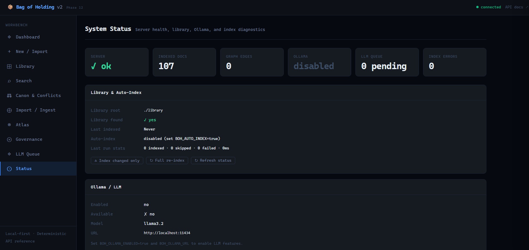Viewport: 529px width, 250px height.
Task: Open the API reference link in footer
Action: pos(20,241)
